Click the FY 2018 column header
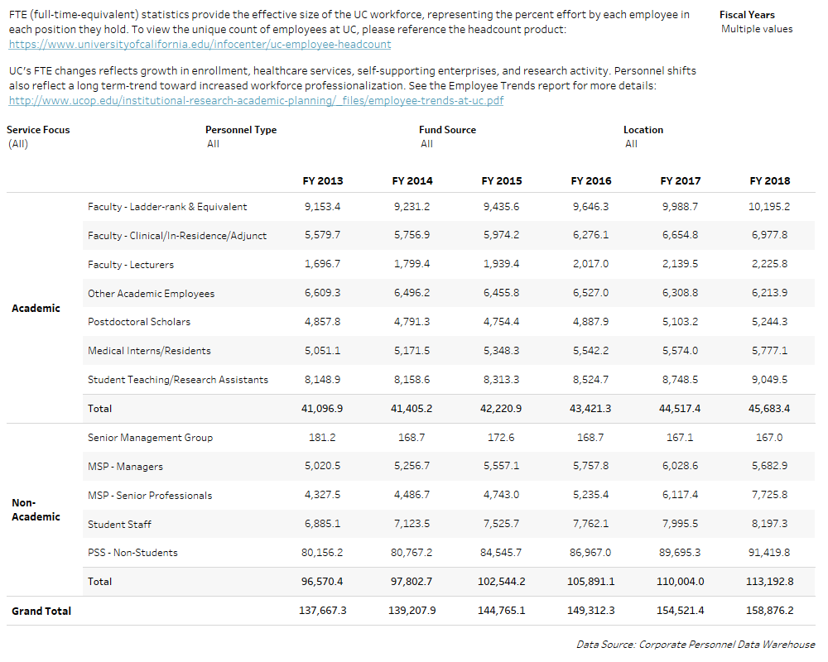 click(x=769, y=180)
